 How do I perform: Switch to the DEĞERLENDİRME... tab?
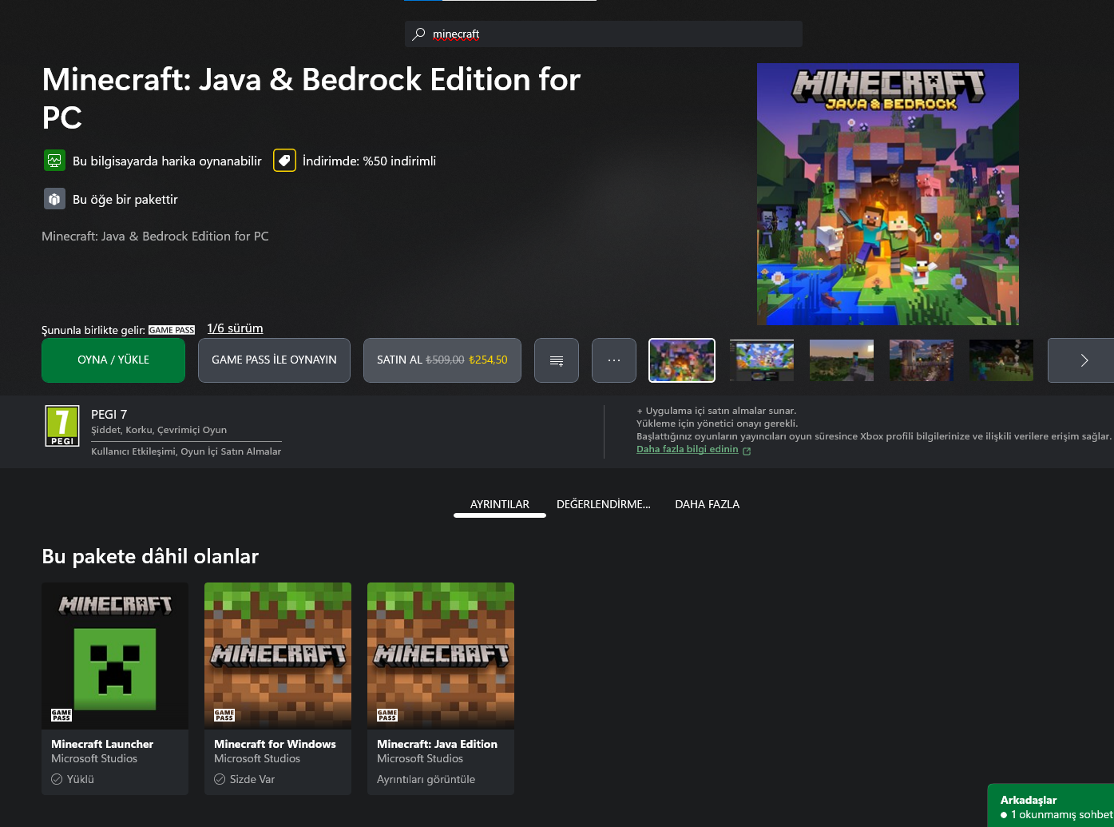point(604,505)
